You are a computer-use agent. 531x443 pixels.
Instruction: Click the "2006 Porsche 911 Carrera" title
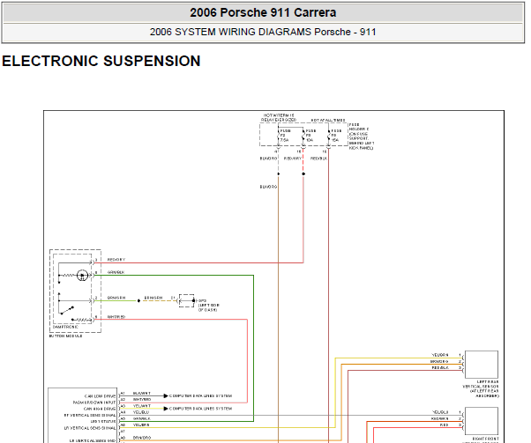[x=263, y=13]
